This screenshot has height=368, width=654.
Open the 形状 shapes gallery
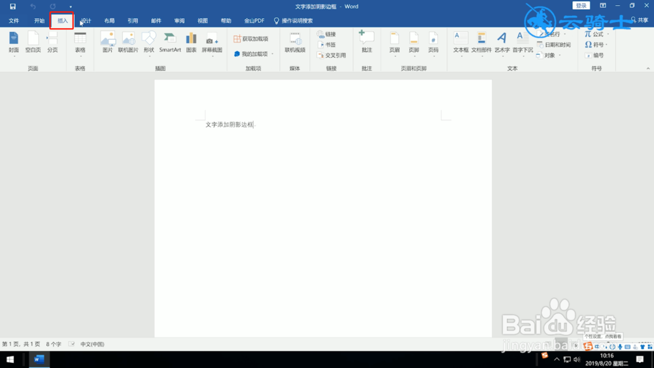pos(149,42)
